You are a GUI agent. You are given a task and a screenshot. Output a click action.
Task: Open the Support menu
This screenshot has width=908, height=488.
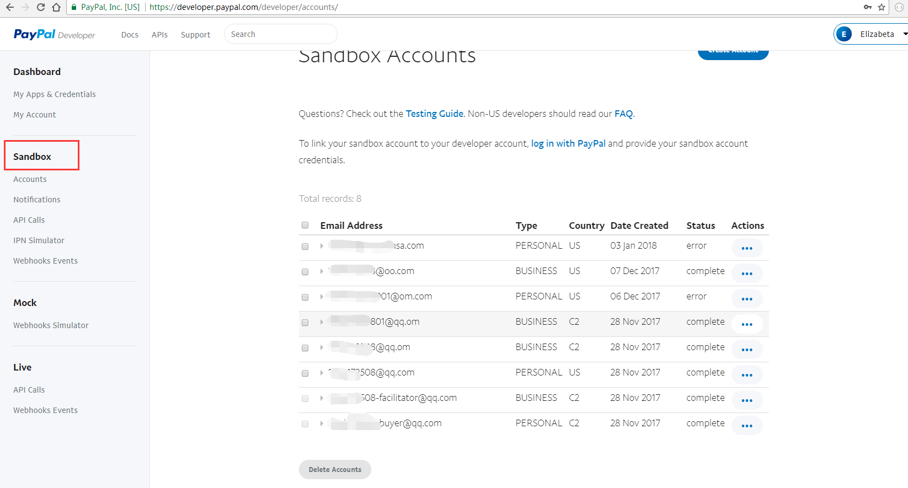(x=195, y=35)
